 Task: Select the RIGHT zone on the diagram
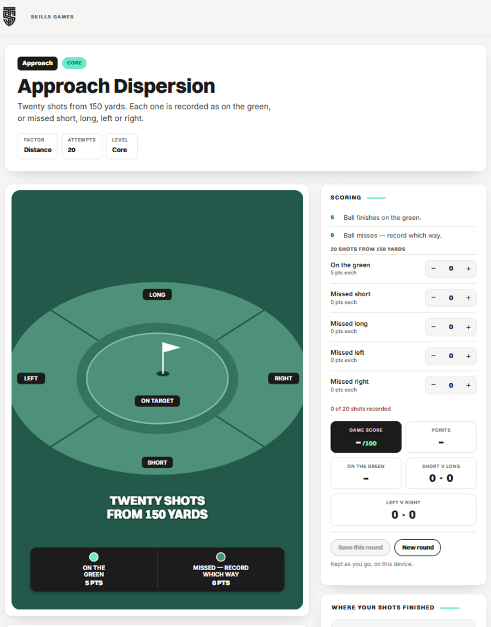click(x=283, y=378)
